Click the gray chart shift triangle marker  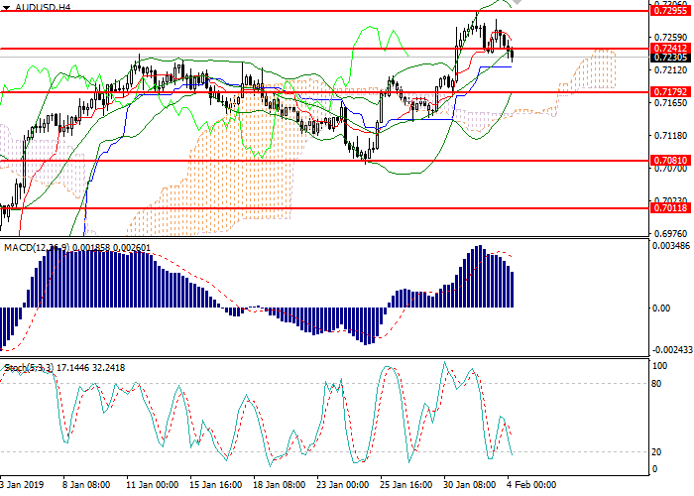517,4
